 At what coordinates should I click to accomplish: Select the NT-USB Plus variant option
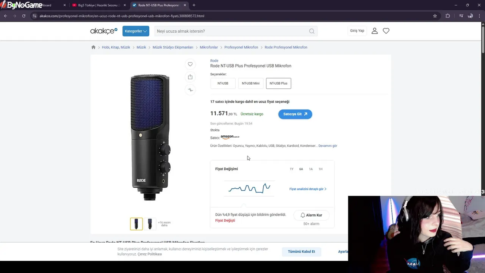click(x=278, y=83)
